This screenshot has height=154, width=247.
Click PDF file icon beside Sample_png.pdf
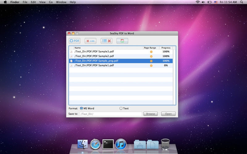pyautogui.click(x=71, y=61)
